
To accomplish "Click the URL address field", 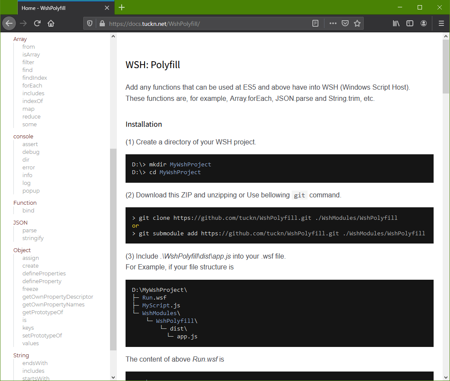I will click(207, 23).
